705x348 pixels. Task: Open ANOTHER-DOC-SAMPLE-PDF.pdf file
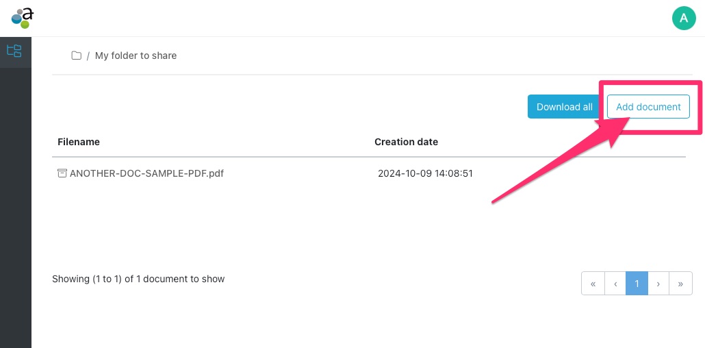(x=146, y=173)
